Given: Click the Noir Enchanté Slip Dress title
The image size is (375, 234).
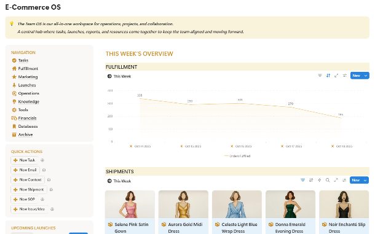Looking at the screenshot, I should [x=347, y=228].
